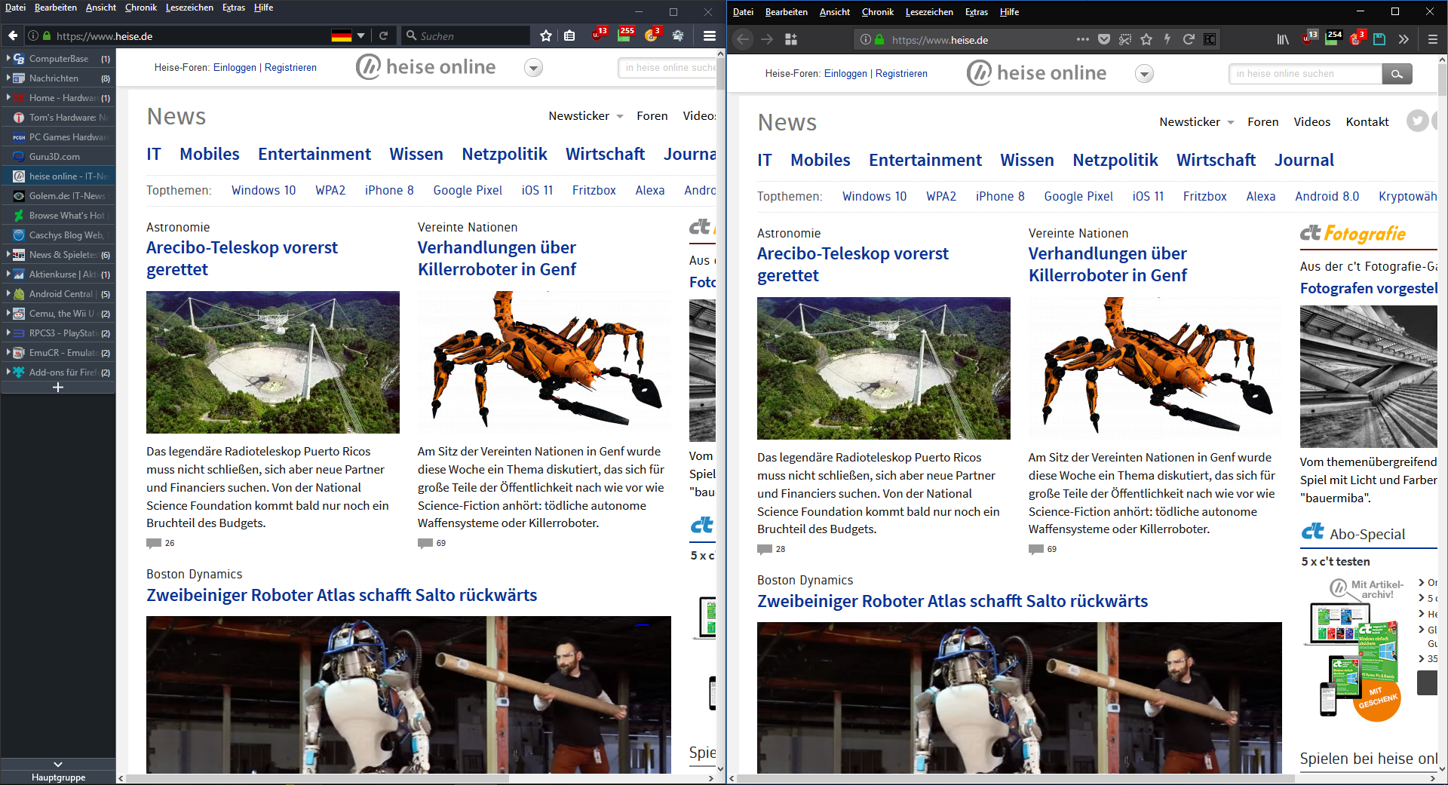Click horizontal scrollbar in left window
This screenshot has width=1448, height=785.
317,778
